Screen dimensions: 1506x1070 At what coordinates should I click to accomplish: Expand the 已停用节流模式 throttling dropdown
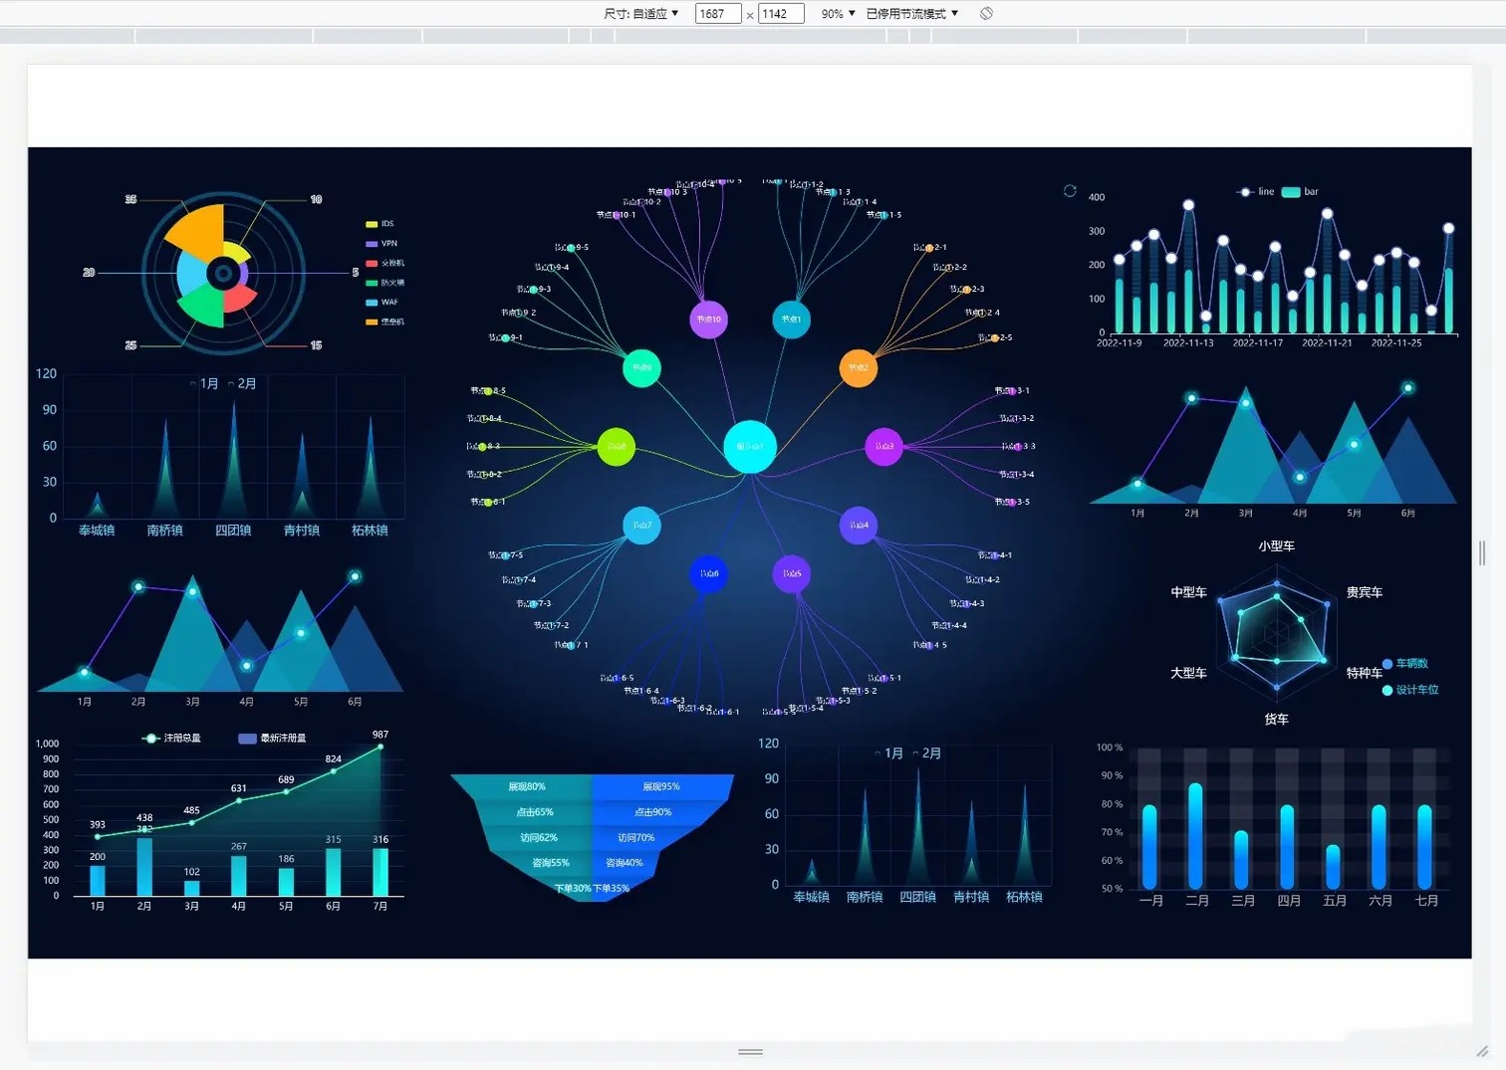911,14
